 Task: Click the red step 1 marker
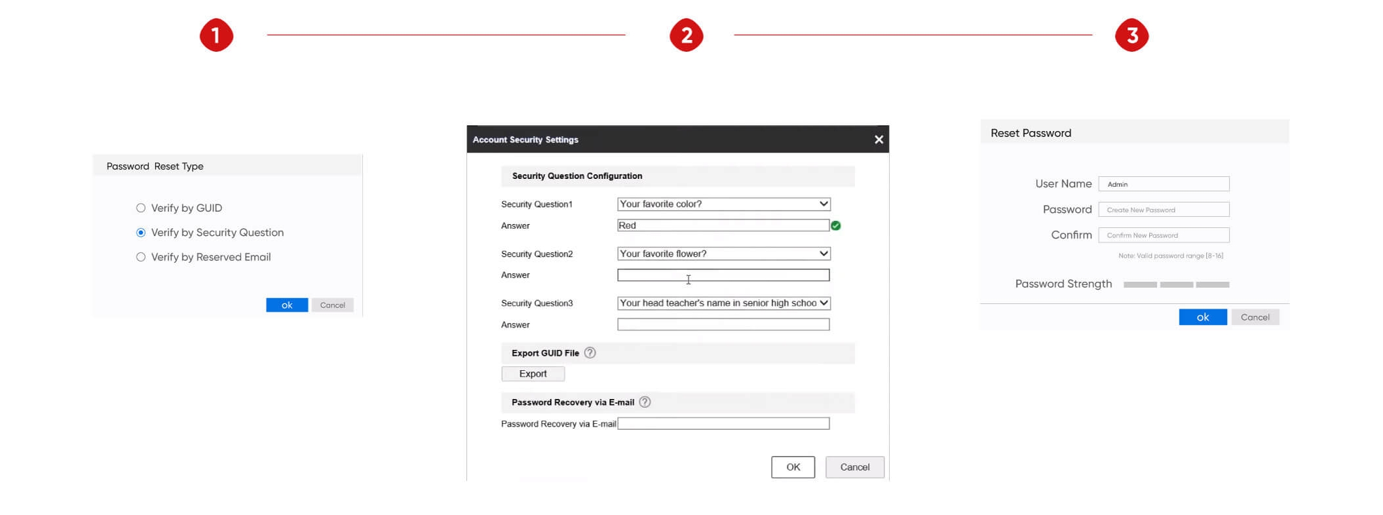pyautogui.click(x=216, y=35)
